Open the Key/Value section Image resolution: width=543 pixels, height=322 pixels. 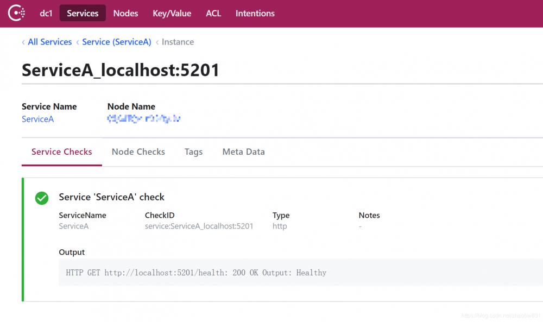pos(172,14)
